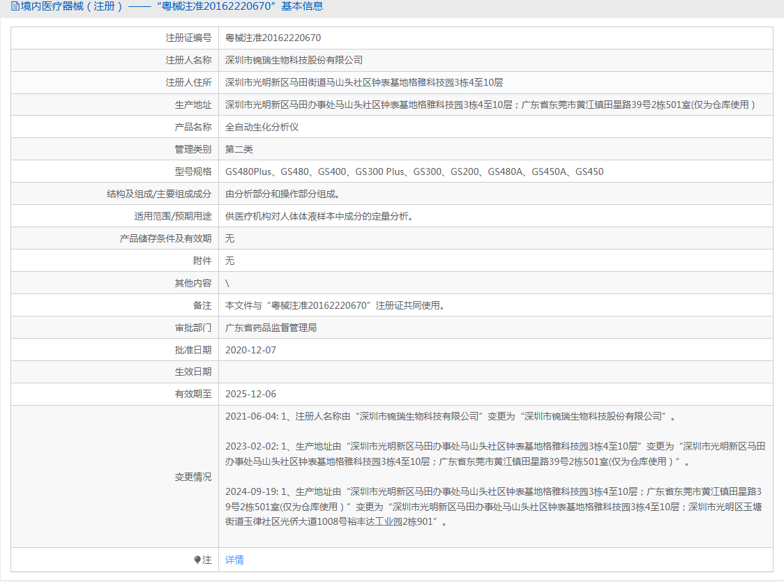This screenshot has width=784, height=582.
Task: Select management category 第二类
Action: point(239,149)
